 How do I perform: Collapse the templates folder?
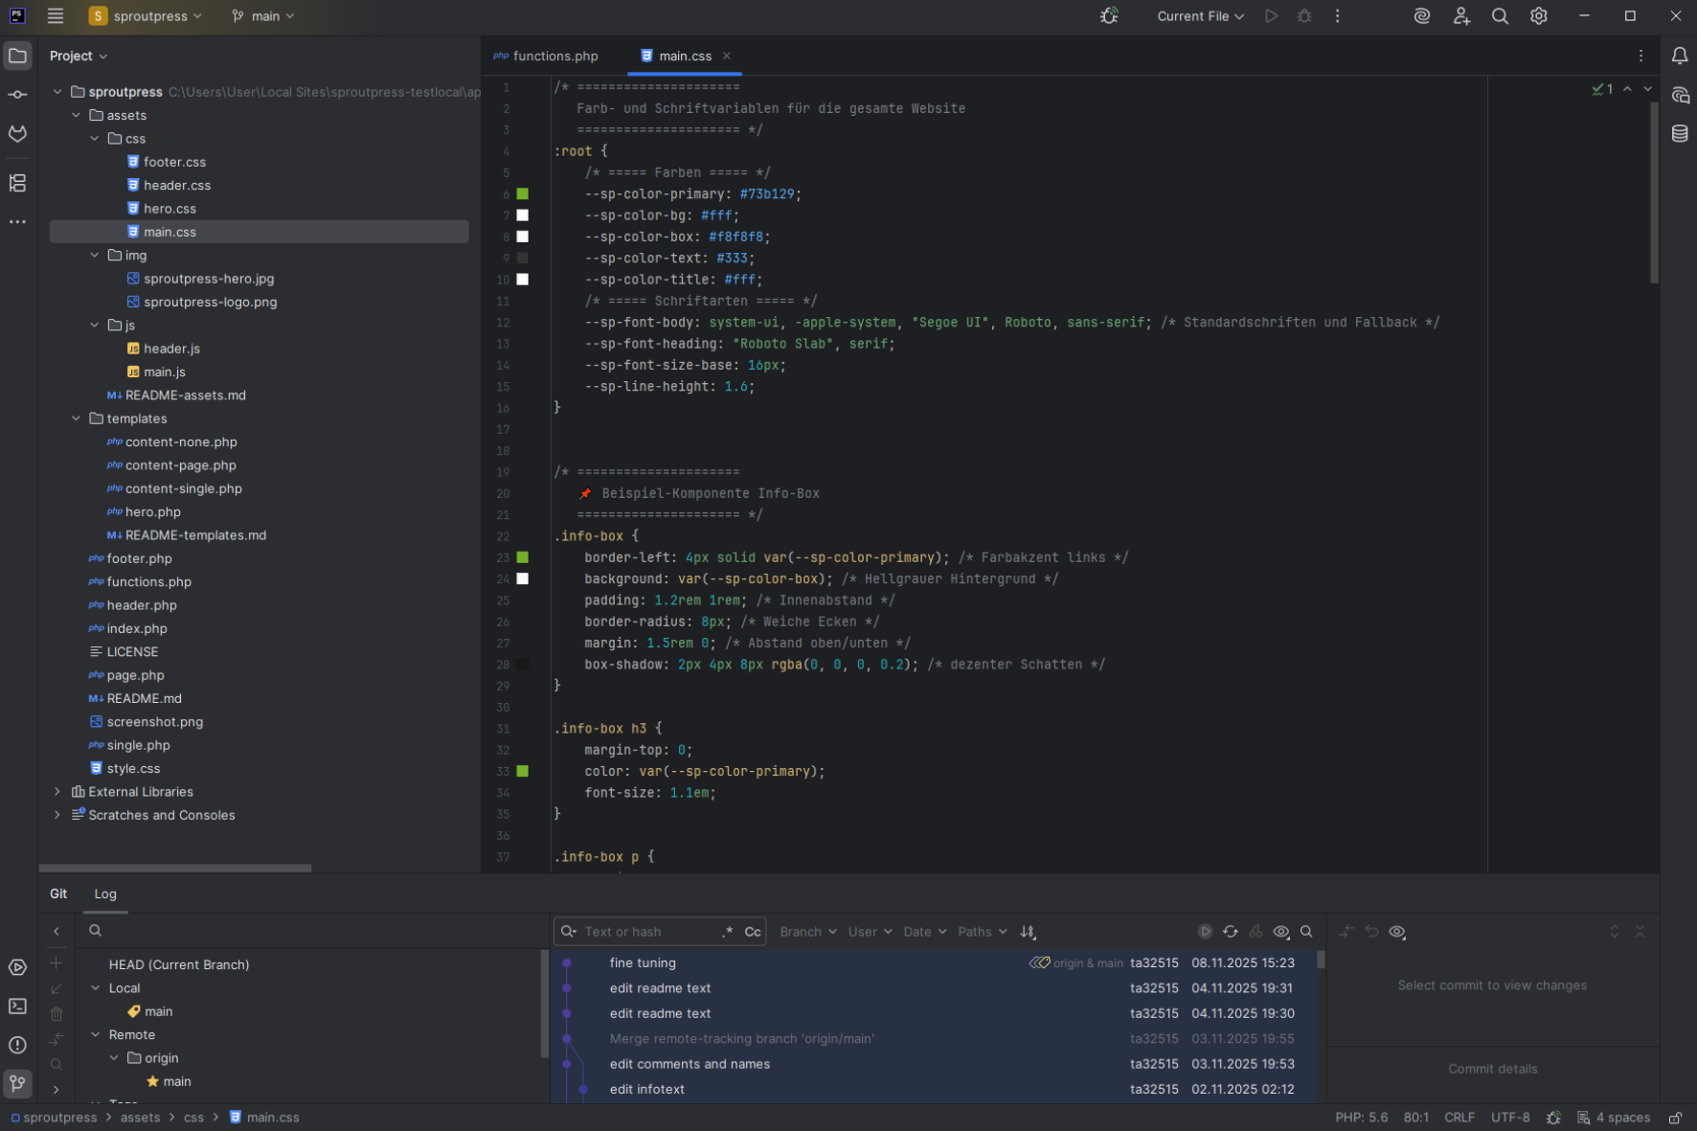pos(77,418)
